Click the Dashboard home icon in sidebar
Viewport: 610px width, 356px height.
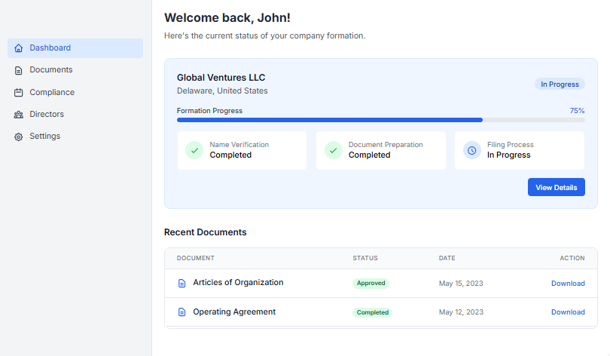[x=19, y=48]
